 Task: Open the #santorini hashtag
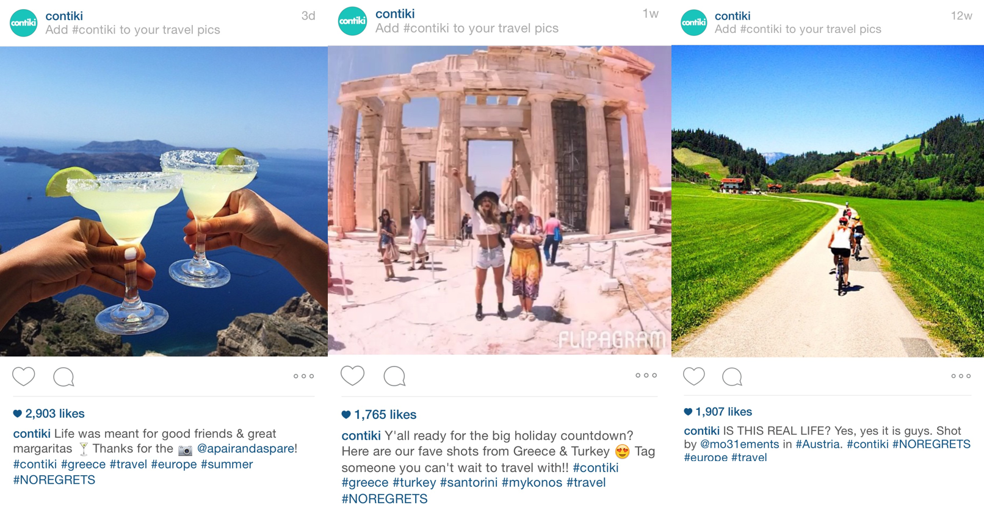469,482
